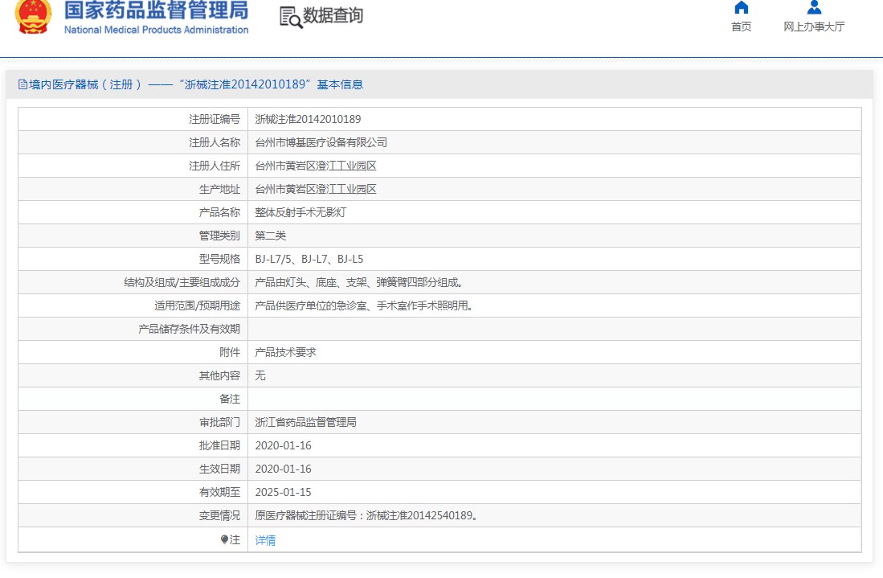Click expiry date 2025-01-15
883x578 pixels.
point(284,492)
